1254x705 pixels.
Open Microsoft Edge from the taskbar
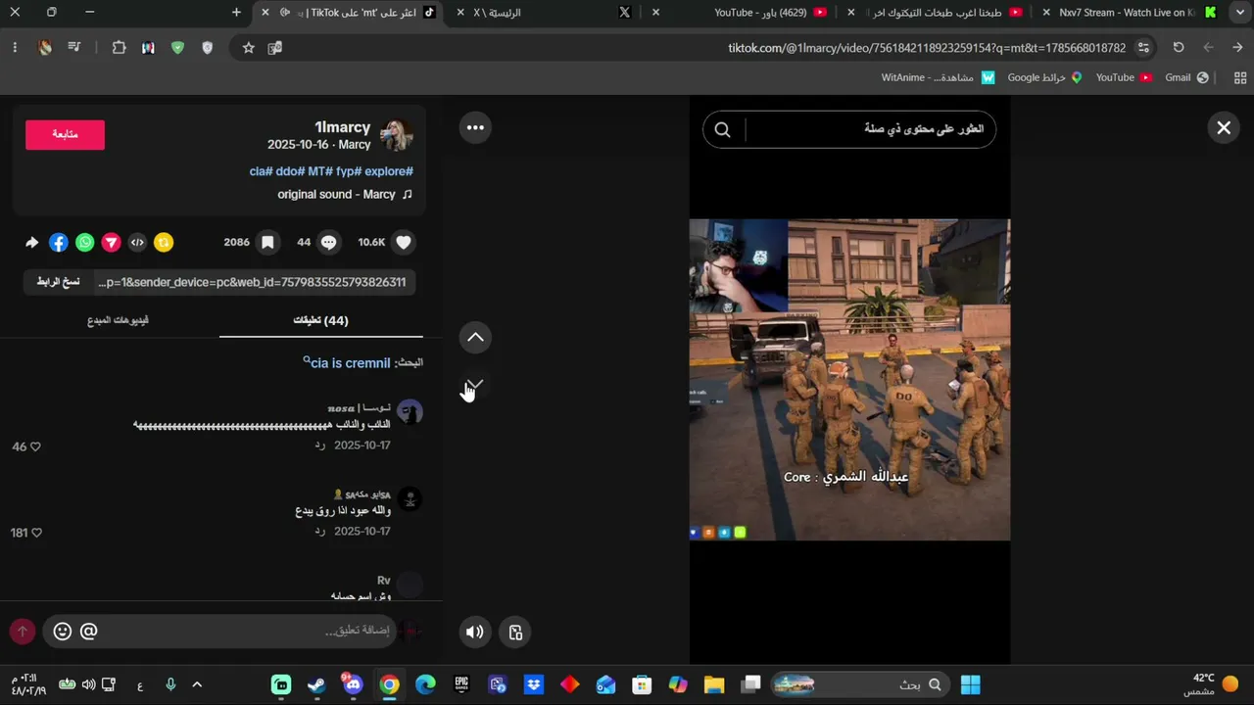pyautogui.click(x=425, y=685)
